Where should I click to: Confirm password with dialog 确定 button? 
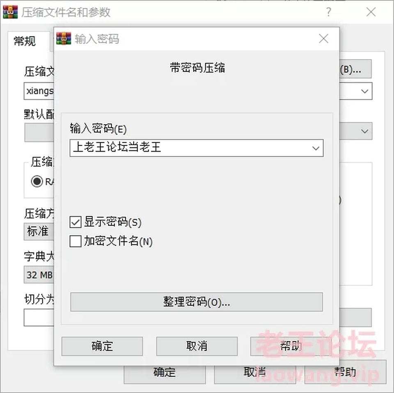click(x=102, y=346)
